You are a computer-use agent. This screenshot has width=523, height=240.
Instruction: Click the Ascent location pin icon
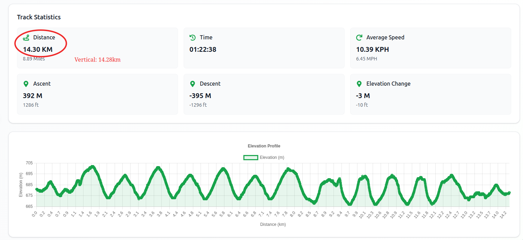point(26,84)
